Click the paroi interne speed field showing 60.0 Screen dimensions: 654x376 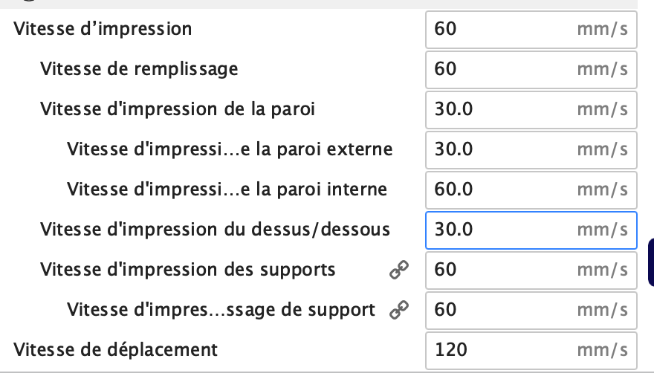pyautogui.click(x=531, y=189)
